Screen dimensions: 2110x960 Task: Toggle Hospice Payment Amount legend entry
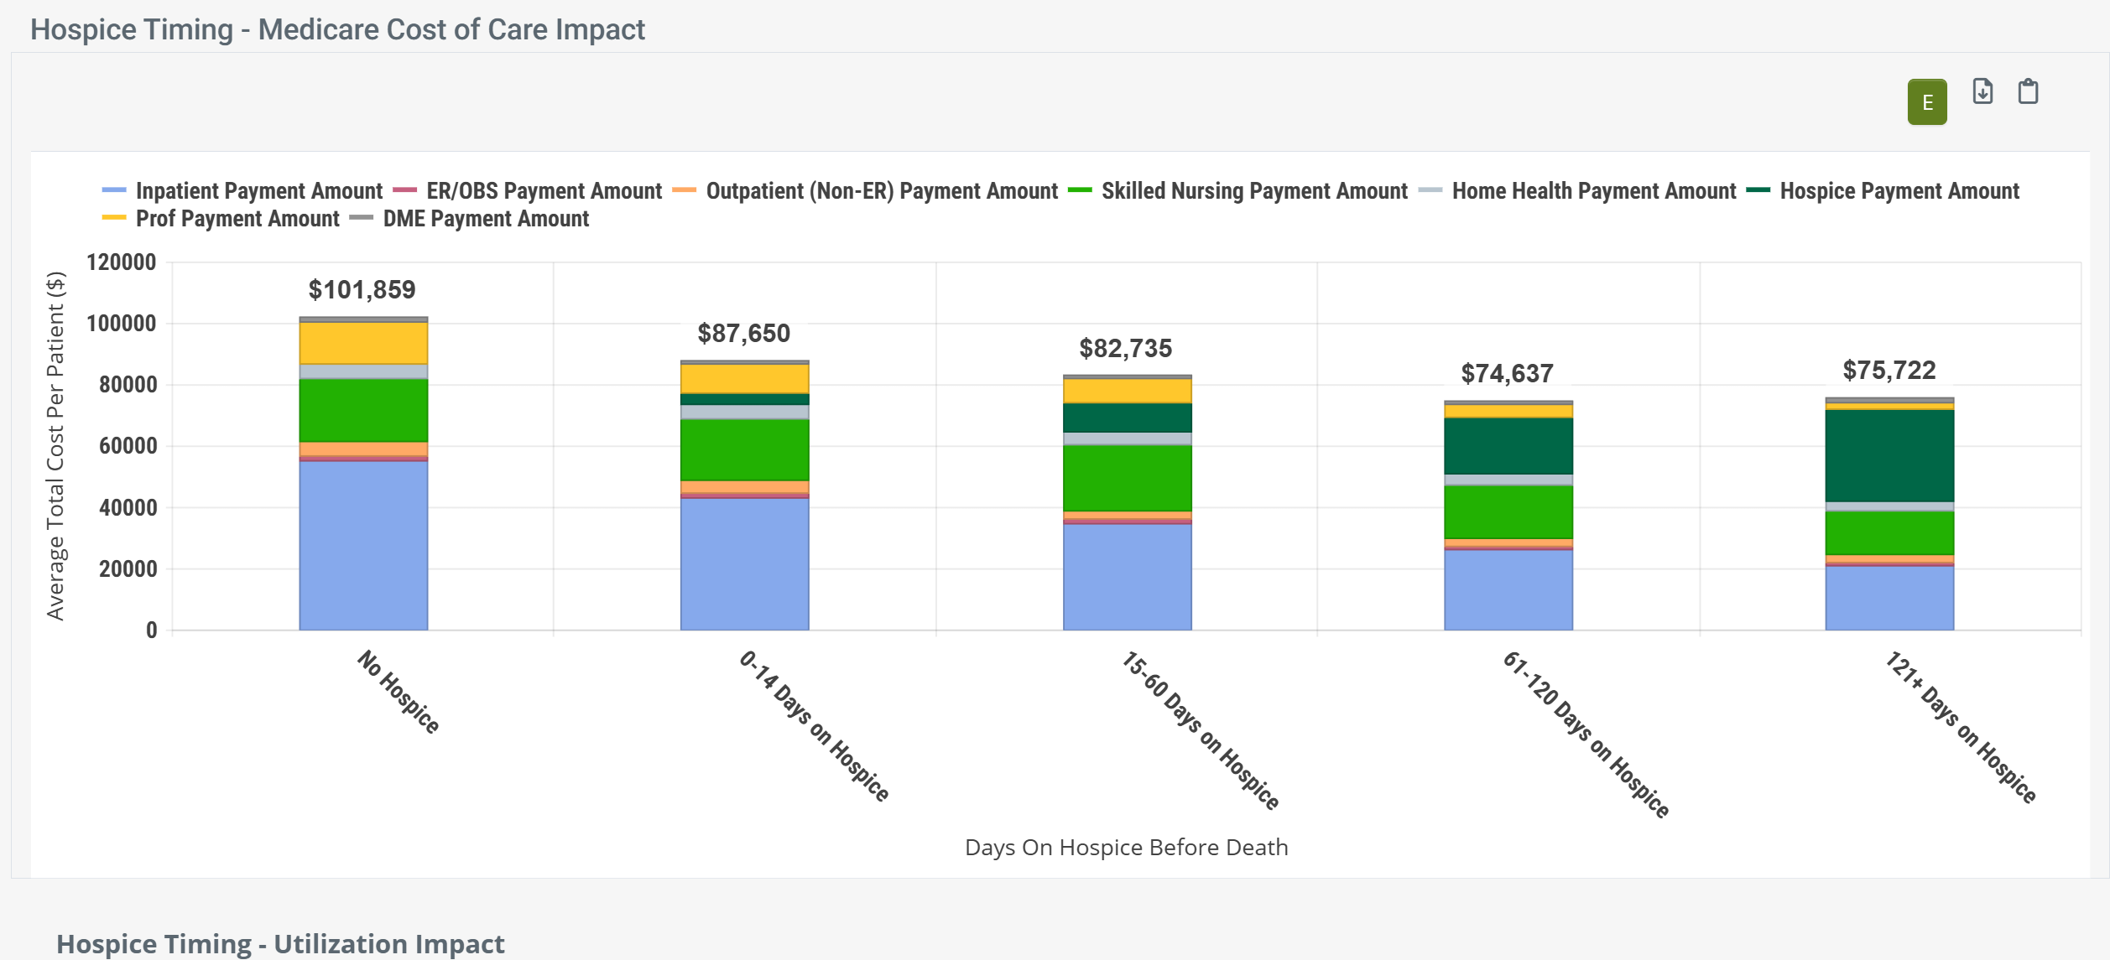tap(1899, 191)
